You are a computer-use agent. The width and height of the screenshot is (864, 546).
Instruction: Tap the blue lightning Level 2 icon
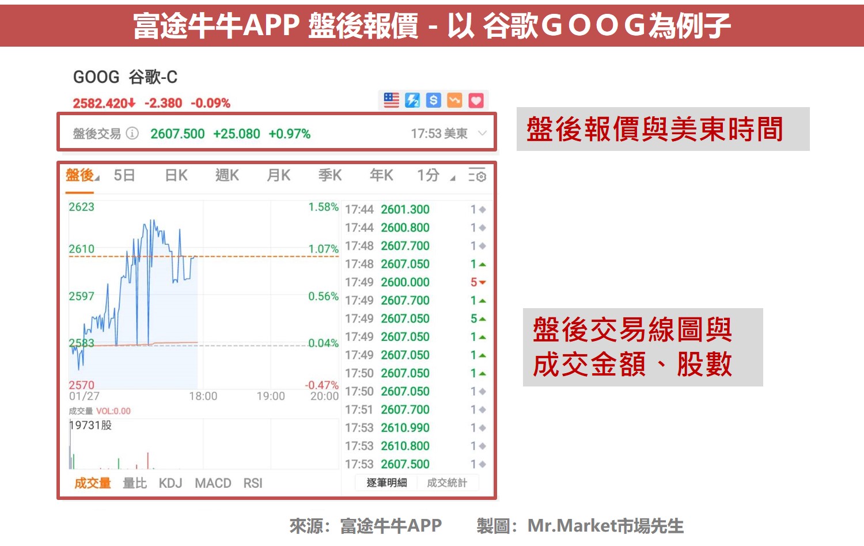pyautogui.click(x=412, y=100)
